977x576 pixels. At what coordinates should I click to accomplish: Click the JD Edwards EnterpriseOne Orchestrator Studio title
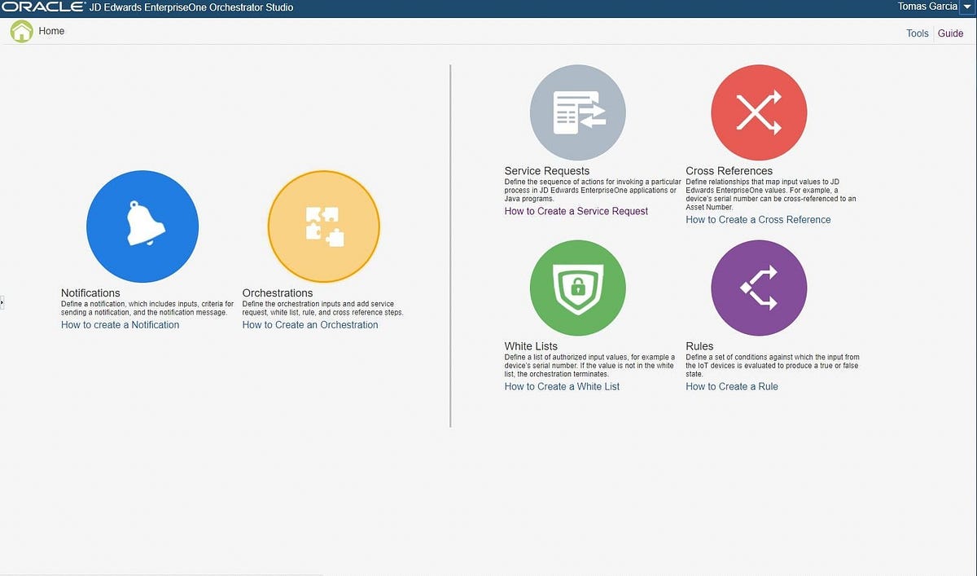(191, 7)
